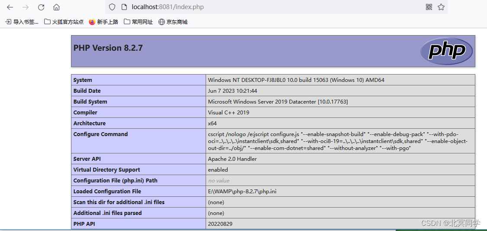The height and width of the screenshot is (231, 487).
Task: Click the 'Server API' row label
Action: point(87,159)
